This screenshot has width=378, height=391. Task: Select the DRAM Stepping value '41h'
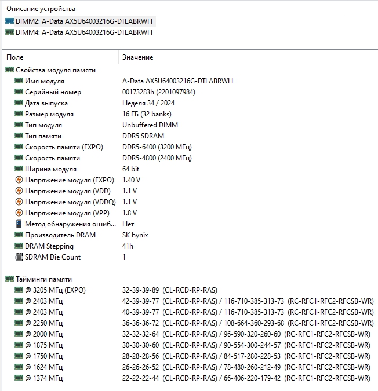pos(128,246)
